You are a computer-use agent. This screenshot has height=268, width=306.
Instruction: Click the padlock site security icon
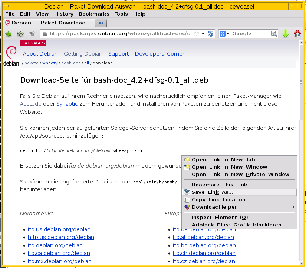click(x=45, y=33)
